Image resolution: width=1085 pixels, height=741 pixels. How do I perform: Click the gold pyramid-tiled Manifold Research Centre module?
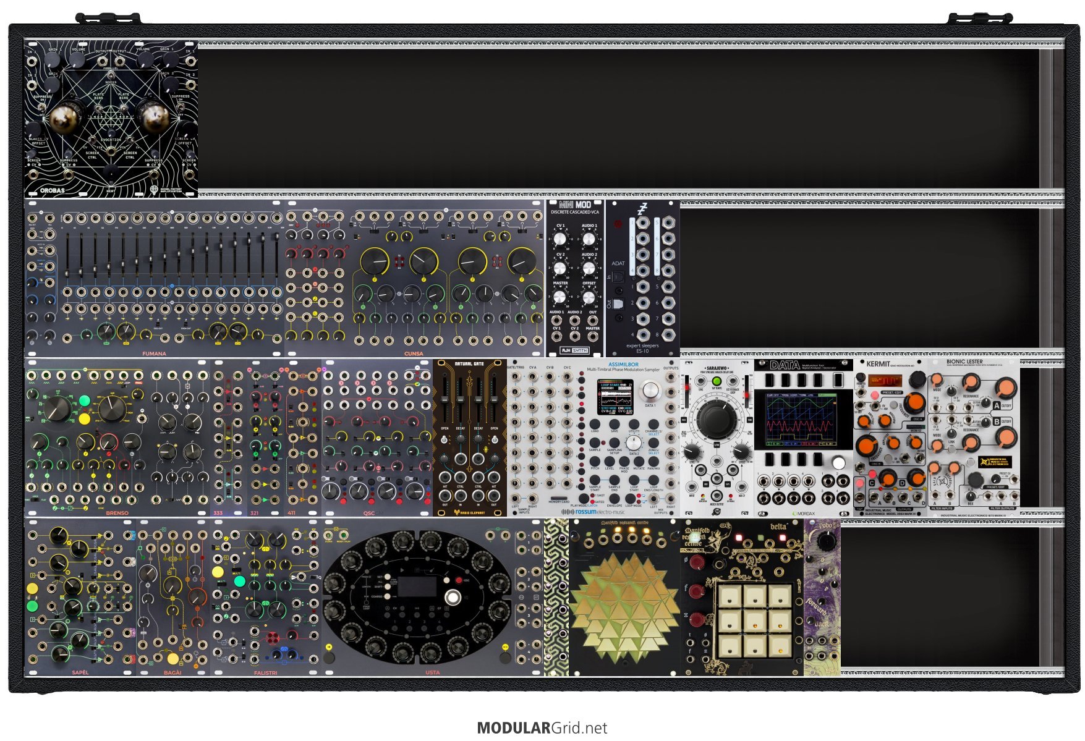624,597
